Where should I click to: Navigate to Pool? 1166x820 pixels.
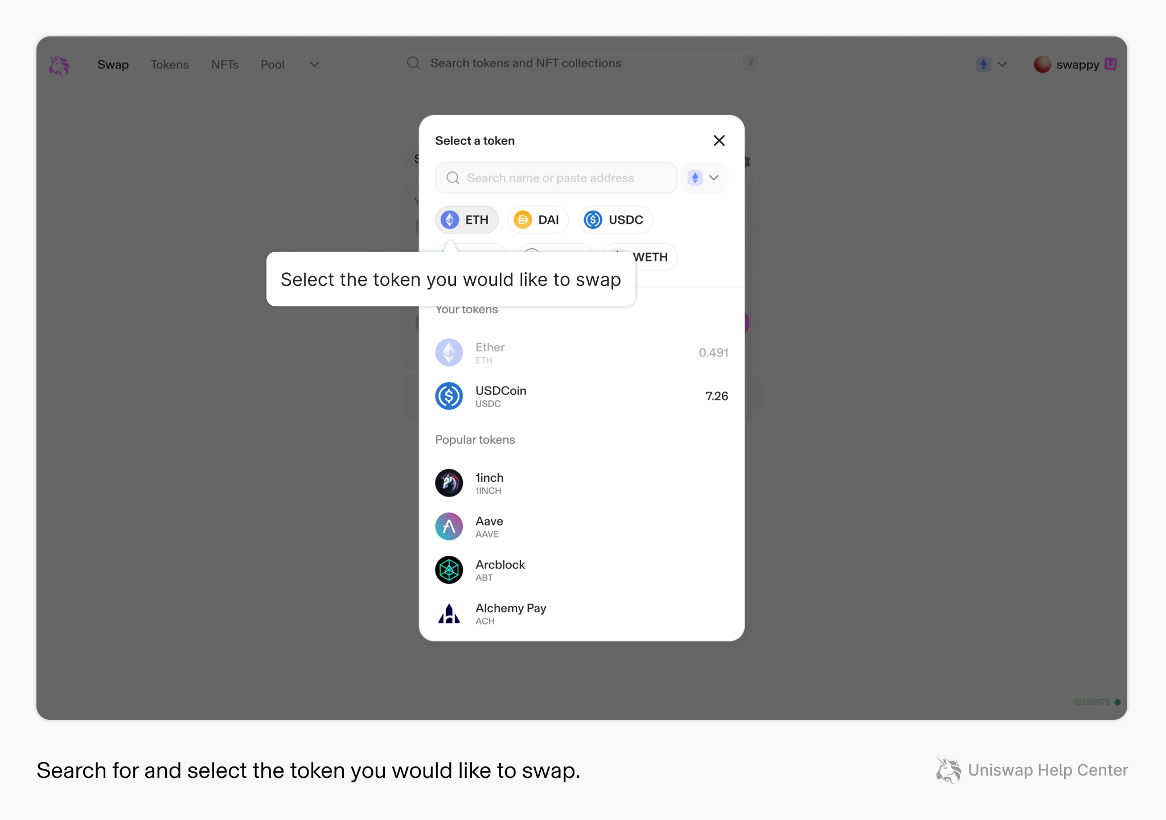coord(273,64)
